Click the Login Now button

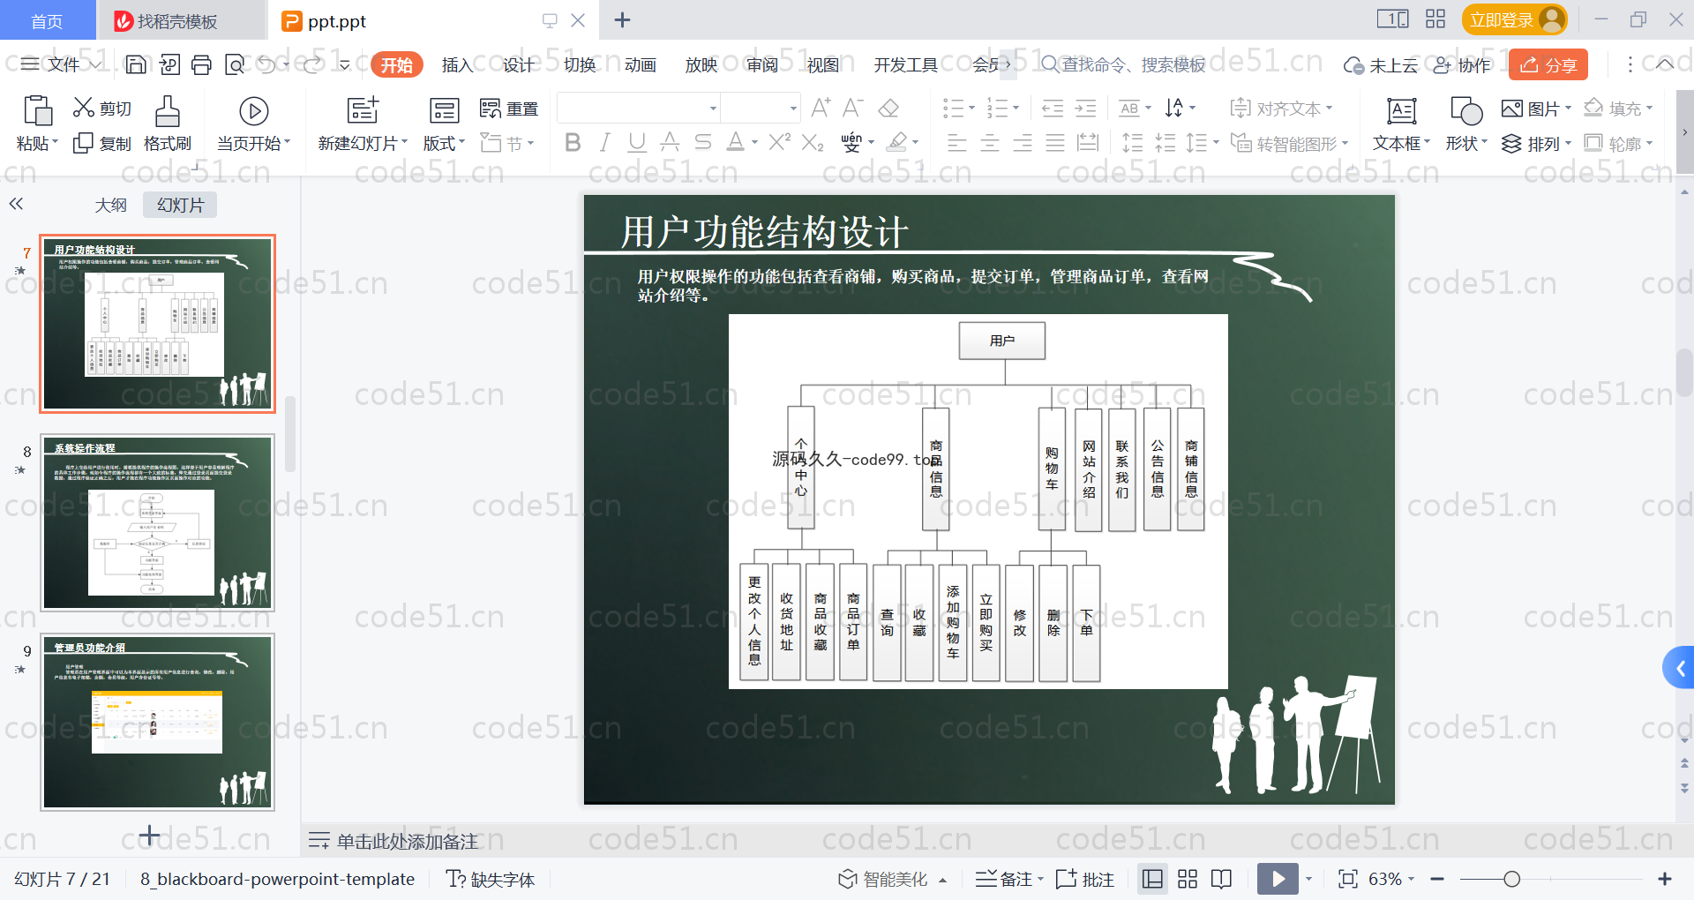click(x=1514, y=19)
